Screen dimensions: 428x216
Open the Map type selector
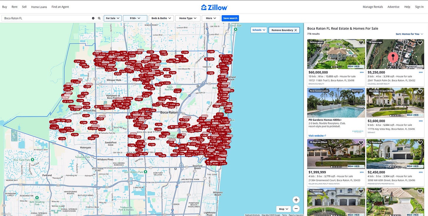click(x=283, y=209)
